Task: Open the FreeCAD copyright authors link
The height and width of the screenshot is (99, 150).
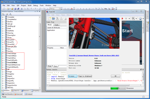Action: tap(94, 56)
